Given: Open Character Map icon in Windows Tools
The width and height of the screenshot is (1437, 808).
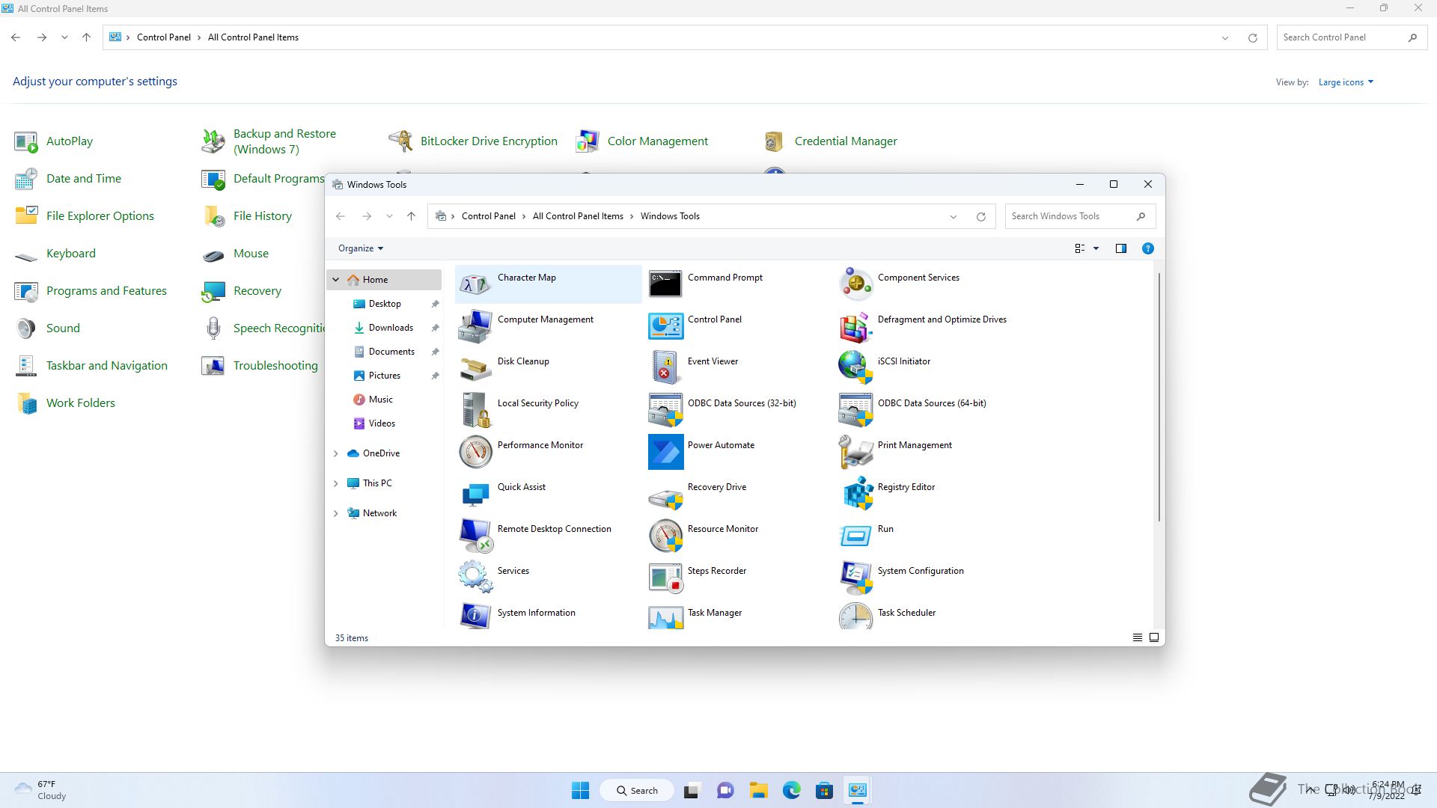Looking at the screenshot, I should [x=475, y=284].
